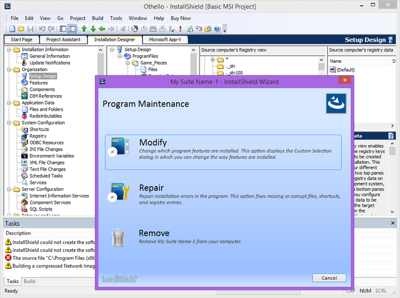Screen dimensions: 400x298
Task: Click the Build disc-with-stopwatch toolbar icon
Action: [x=134, y=29]
